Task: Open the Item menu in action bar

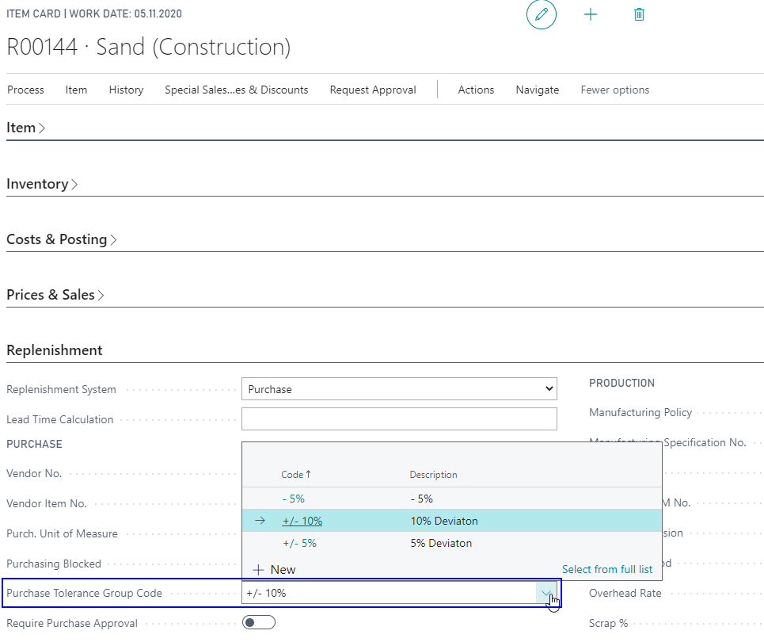Action: coord(76,90)
